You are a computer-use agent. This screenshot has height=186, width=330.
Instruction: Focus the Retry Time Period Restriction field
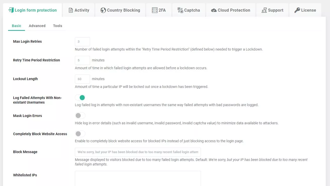(82, 60)
